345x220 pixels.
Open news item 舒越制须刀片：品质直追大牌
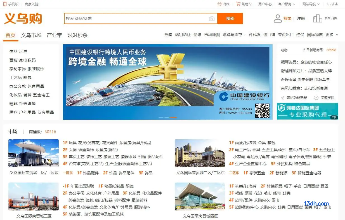[x=306, y=71]
